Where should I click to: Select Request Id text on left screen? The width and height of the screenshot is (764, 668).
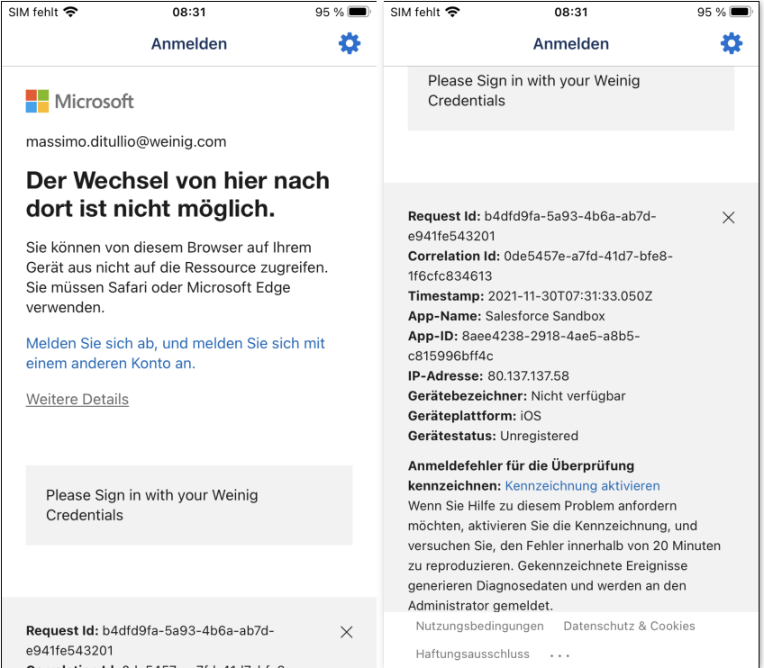point(150,640)
